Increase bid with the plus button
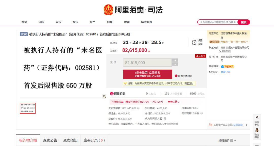The height and width of the screenshot is (146, 274). [175, 60]
